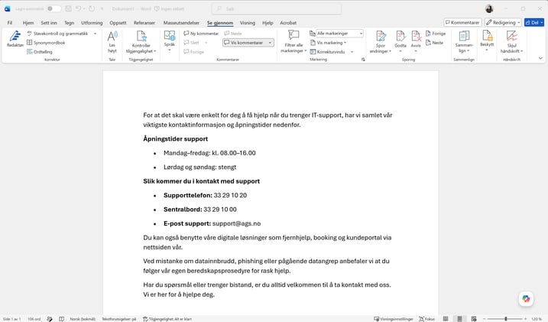Expand the Vis kommentarer dropdown arrow
The width and height of the screenshot is (548, 322).
[270, 43]
